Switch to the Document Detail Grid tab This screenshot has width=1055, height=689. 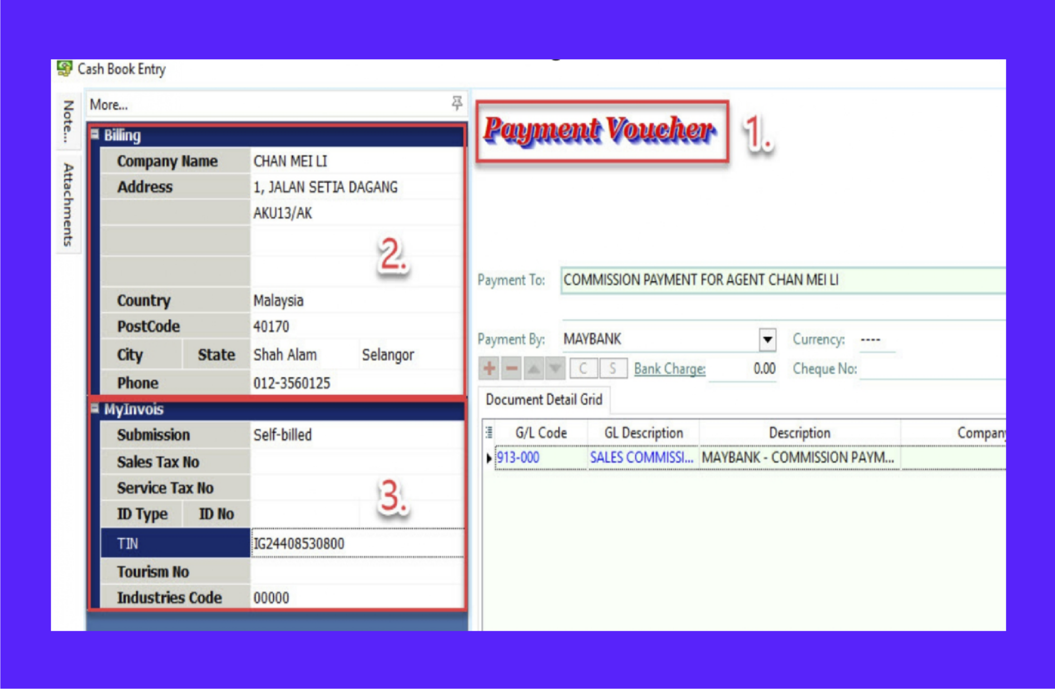[543, 399]
